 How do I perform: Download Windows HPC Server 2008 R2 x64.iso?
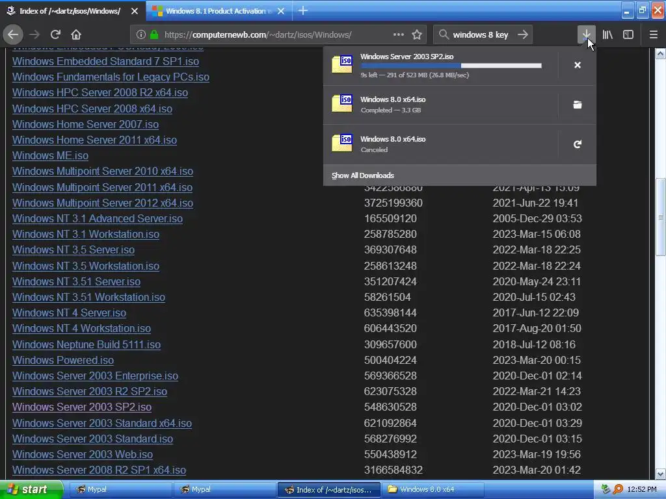pos(100,92)
